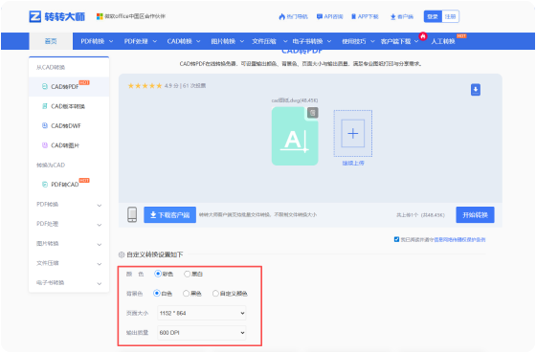Click the 注册 register button
Screen dimensions: 536x353
click(450, 16)
